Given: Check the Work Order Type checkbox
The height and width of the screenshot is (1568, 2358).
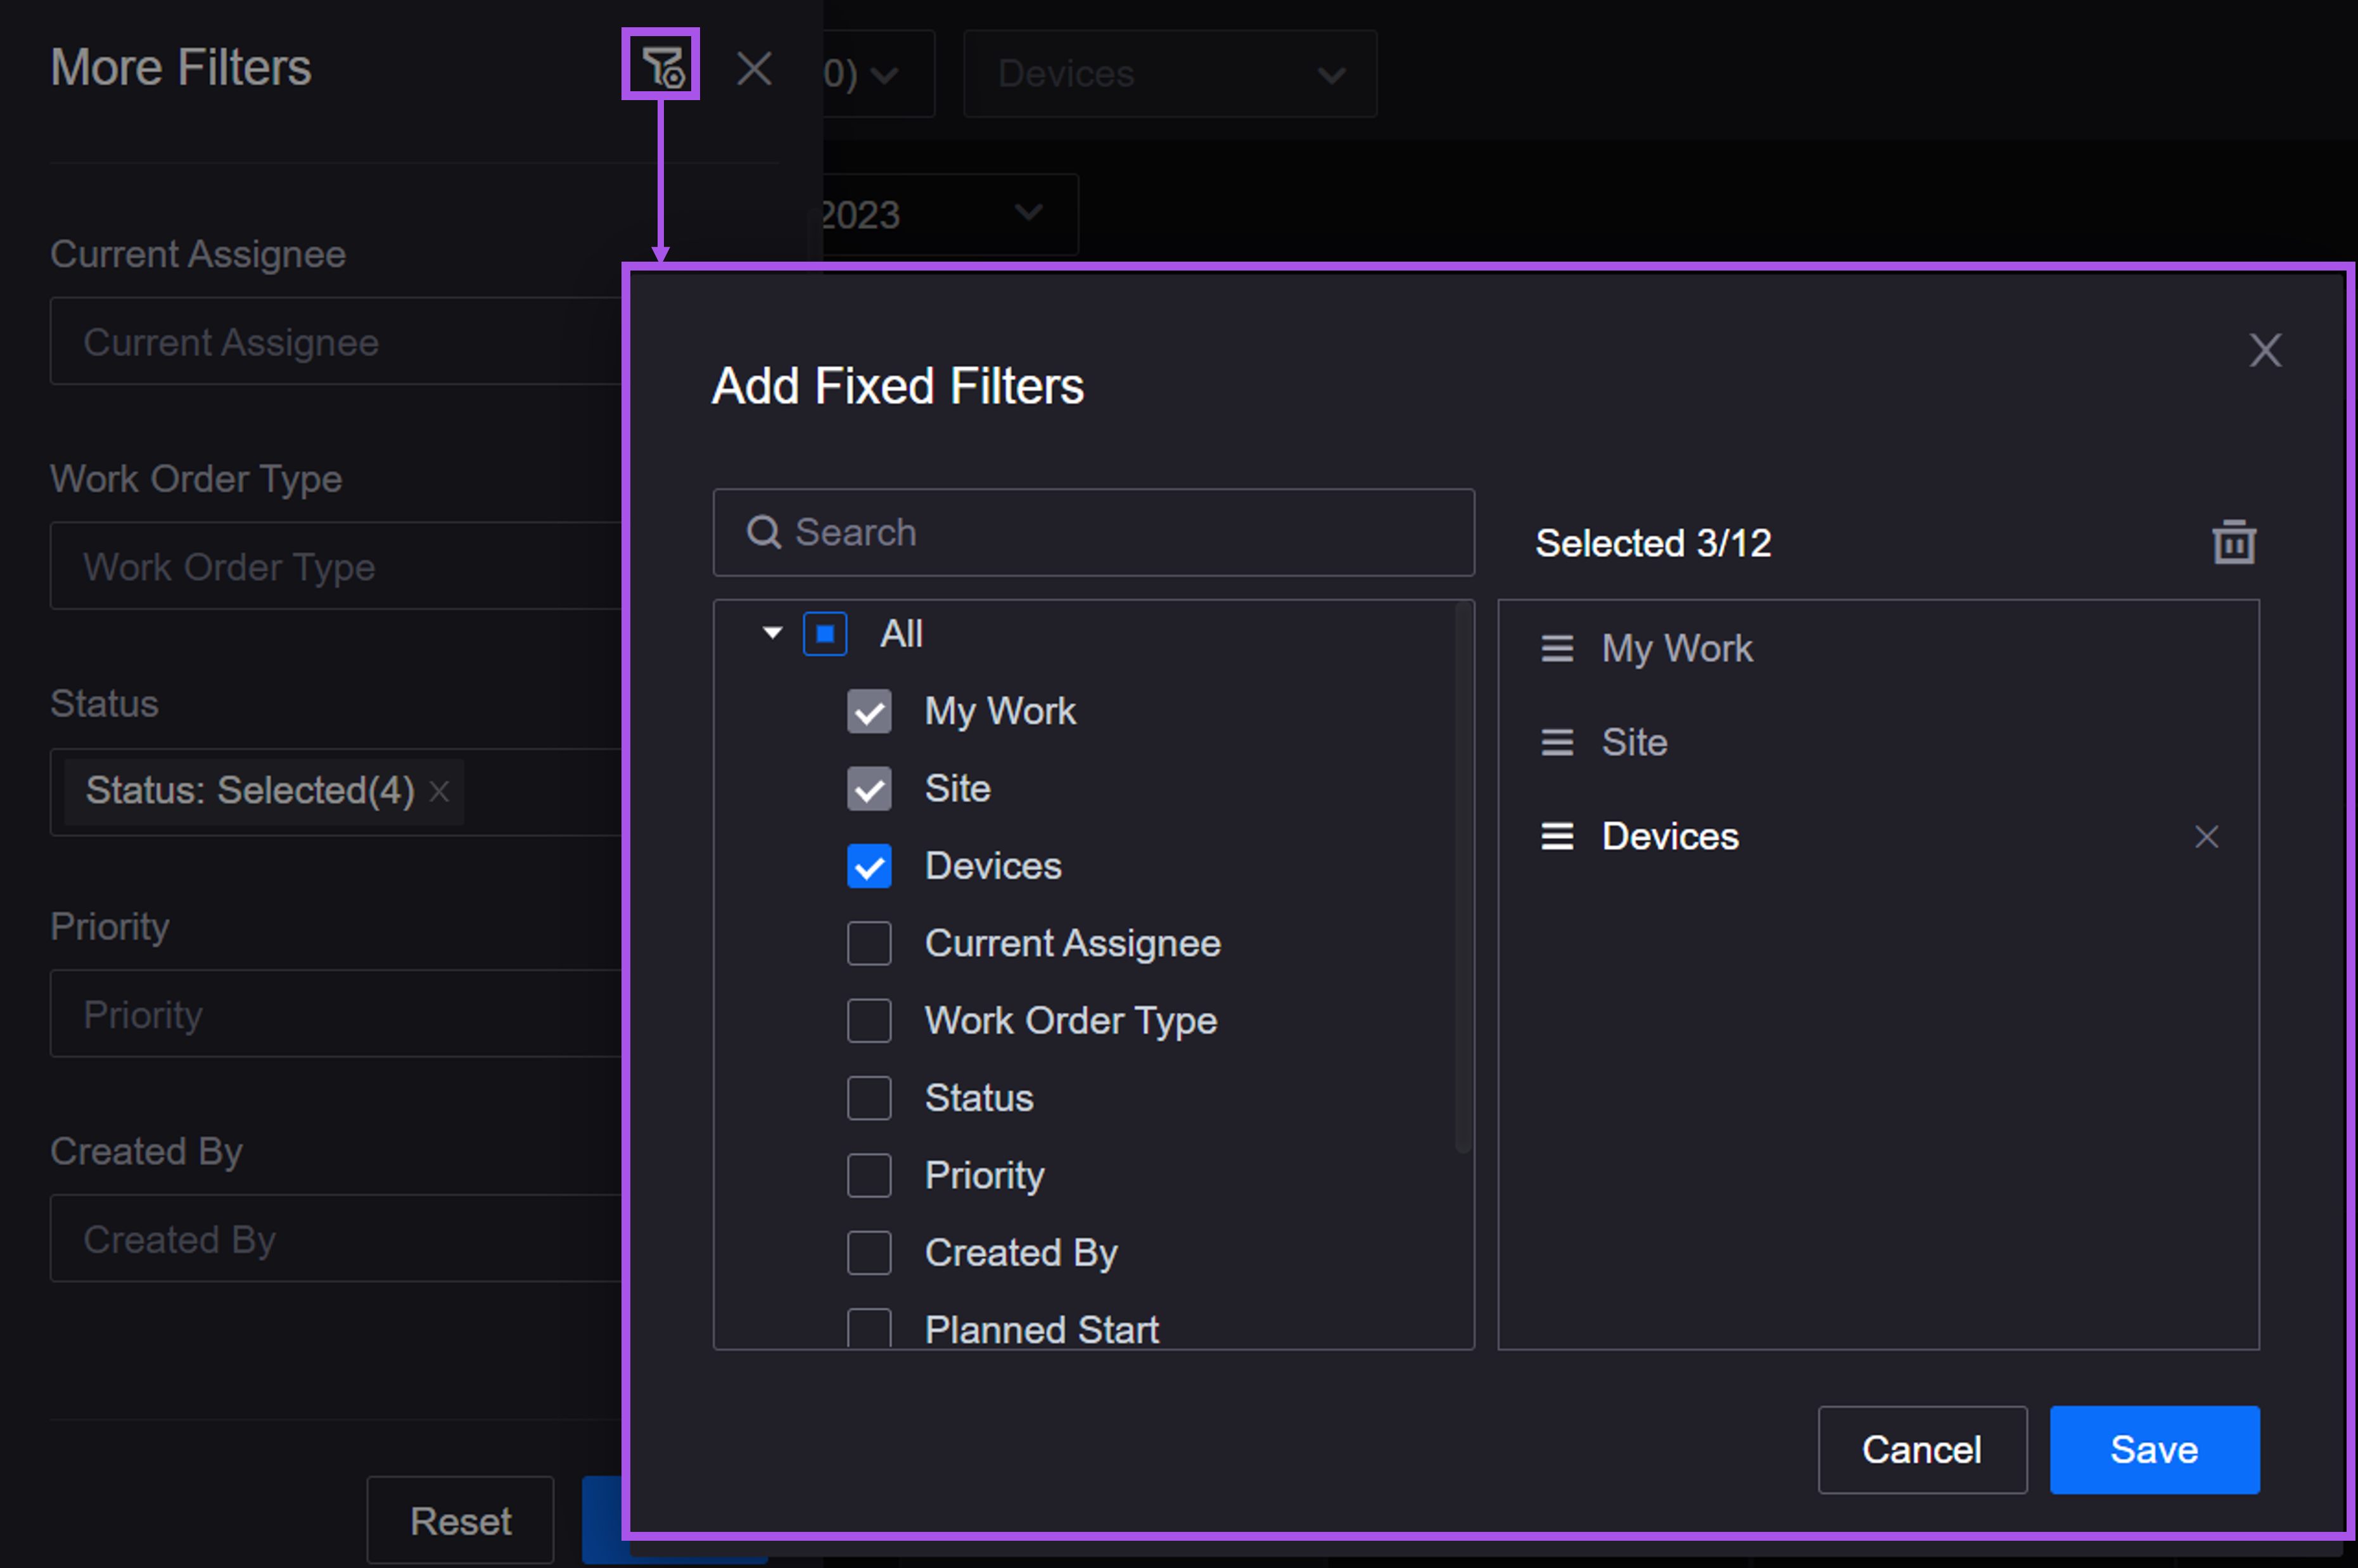Looking at the screenshot, I should pos(869,1020).
